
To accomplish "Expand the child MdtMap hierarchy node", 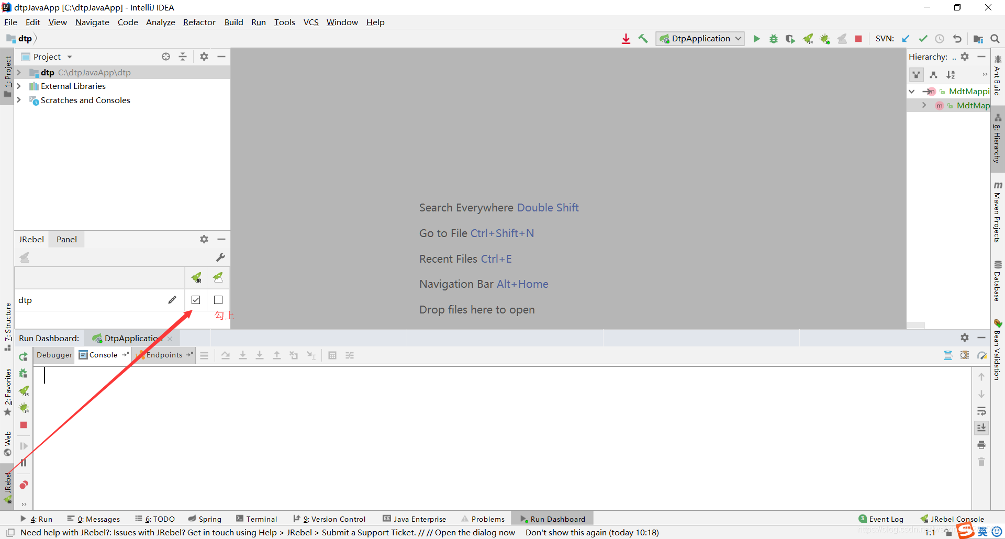I will tap(924, 105).
